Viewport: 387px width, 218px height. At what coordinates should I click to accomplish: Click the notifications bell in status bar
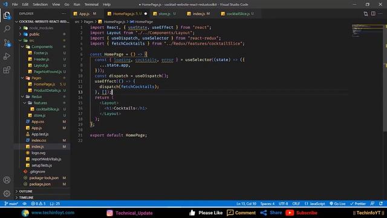[381, 203]
